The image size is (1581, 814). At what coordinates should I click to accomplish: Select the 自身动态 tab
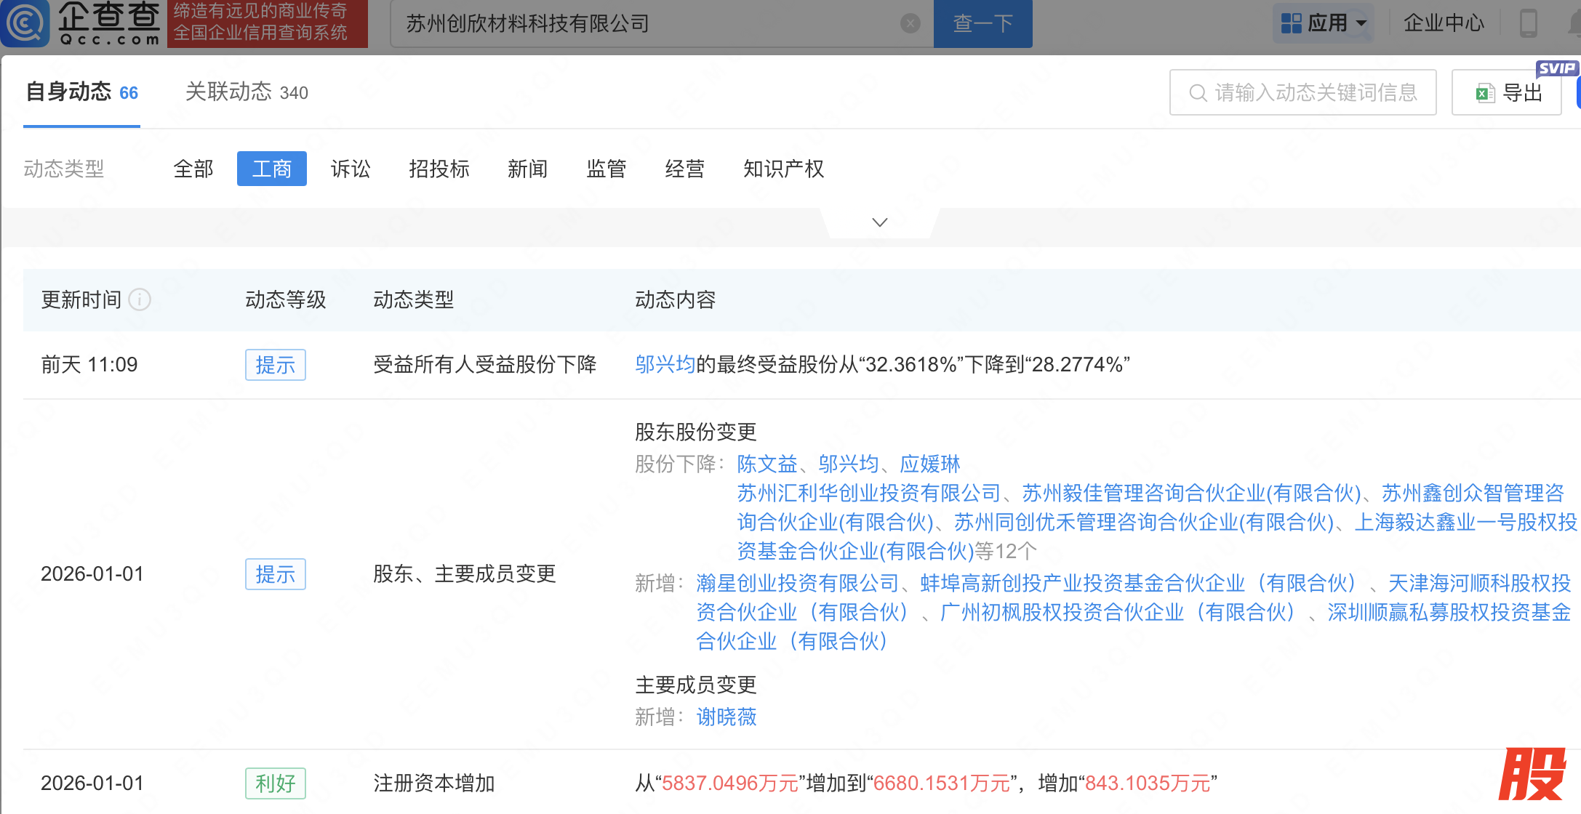coord(81,92)
